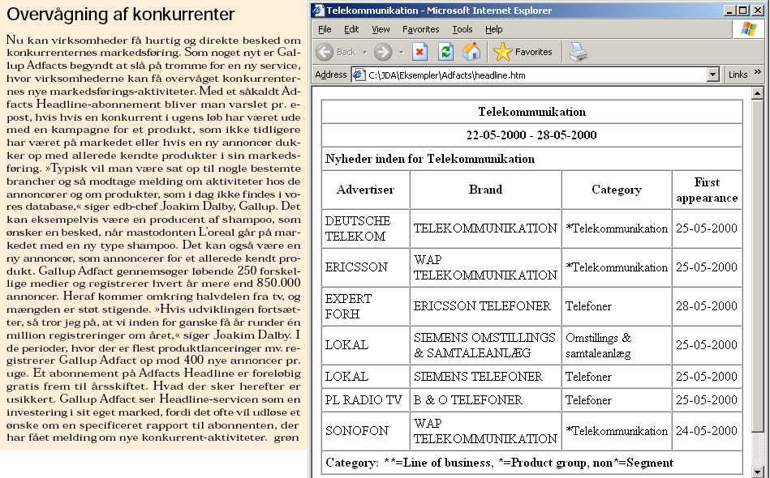770x478 pixels.
Task: Close the Internet Explorer window
Action: coord(756,11)
